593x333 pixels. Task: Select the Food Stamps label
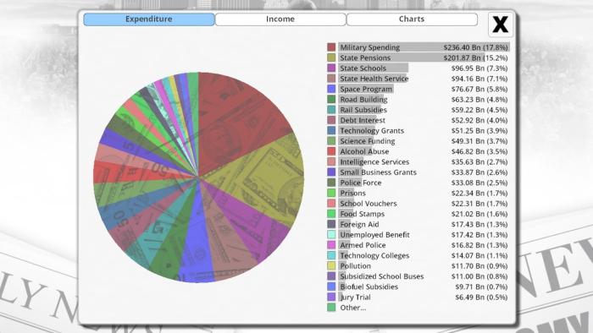pos(363,214)
